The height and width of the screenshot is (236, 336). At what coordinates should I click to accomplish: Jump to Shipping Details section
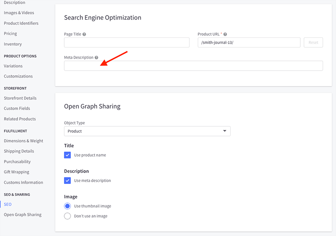tap(19, 151)
